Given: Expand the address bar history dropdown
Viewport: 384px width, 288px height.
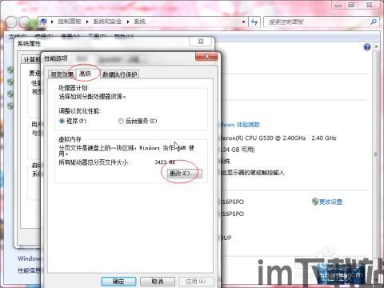Looking at the screenshot, I should pos(243,22).
